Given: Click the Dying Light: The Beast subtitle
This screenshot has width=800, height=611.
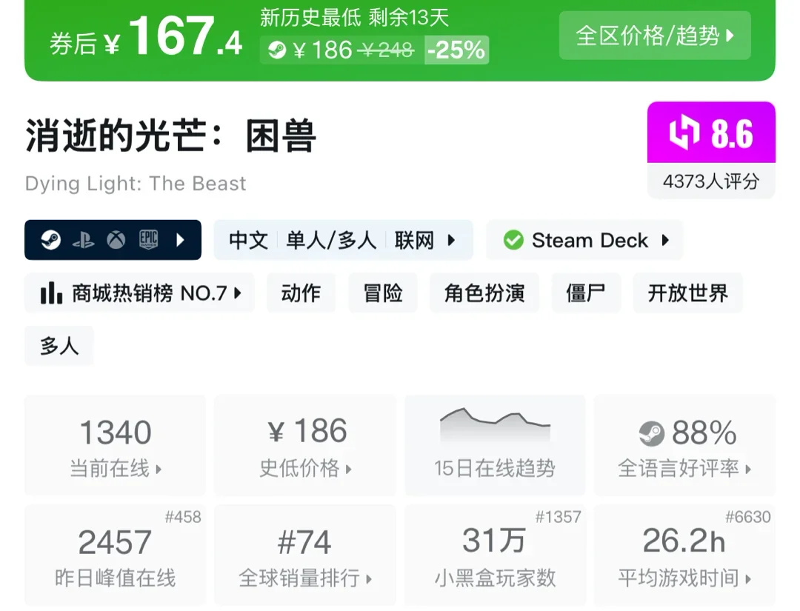Looking at the screenshot, I should pyautogui.click(x=136, y=183).
